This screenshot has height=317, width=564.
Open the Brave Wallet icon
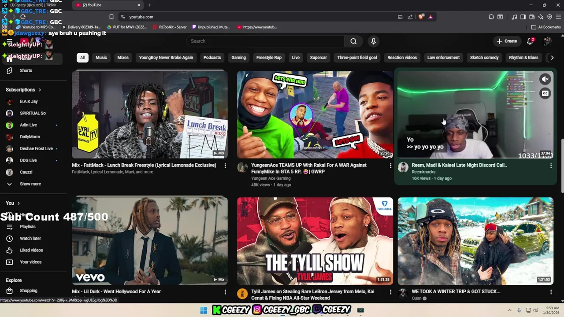click(532, 17)
